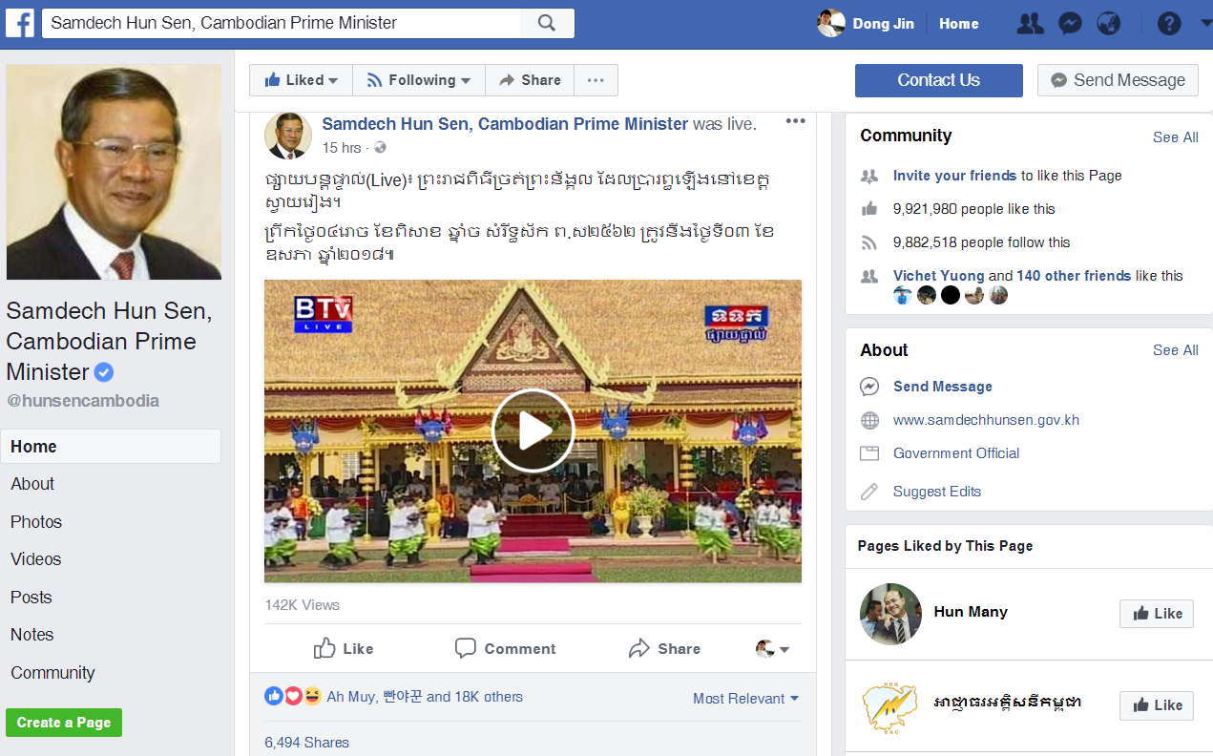1213x756 pixels.
Task: Click Hun Many profile thumbnail
Action: coord(890,614)
